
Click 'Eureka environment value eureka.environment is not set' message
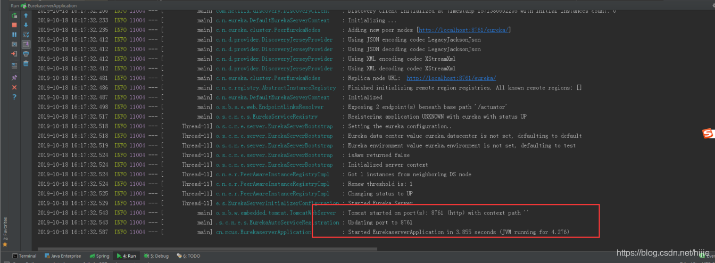tap(462, 145)
